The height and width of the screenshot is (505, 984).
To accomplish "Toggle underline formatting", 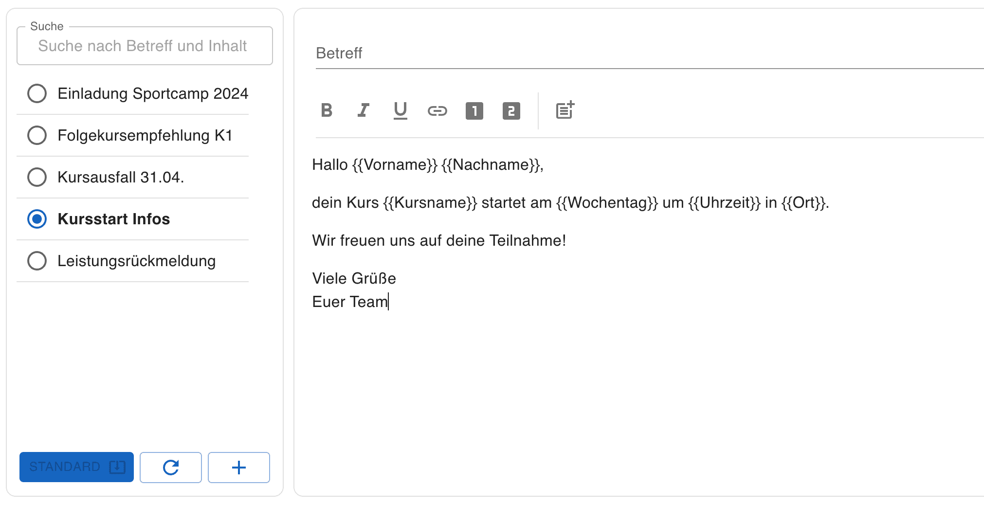I will pyautogui.click(x=401, y=110).
